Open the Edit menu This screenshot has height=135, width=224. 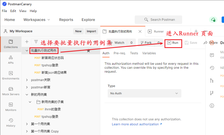click(x=13, y=11)
